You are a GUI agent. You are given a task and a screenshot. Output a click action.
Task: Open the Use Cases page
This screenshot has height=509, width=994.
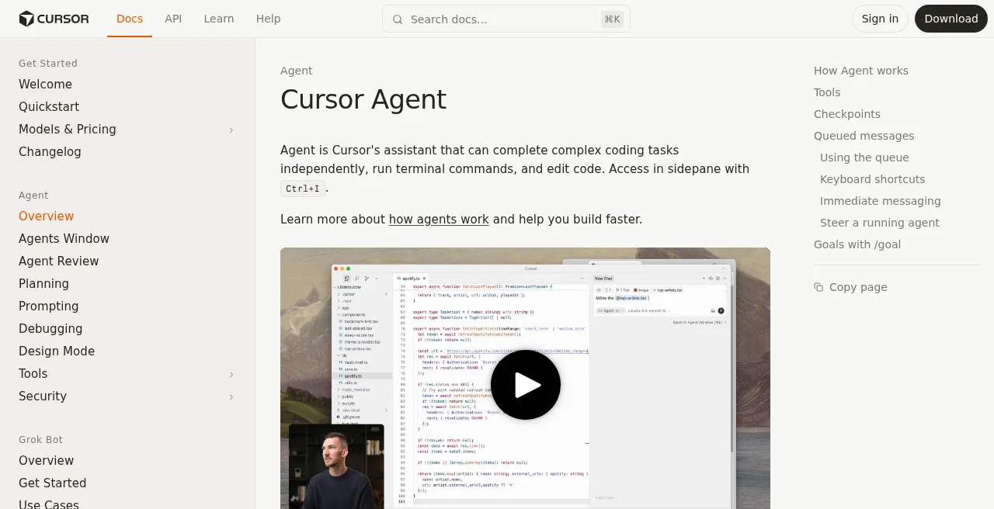49,504
